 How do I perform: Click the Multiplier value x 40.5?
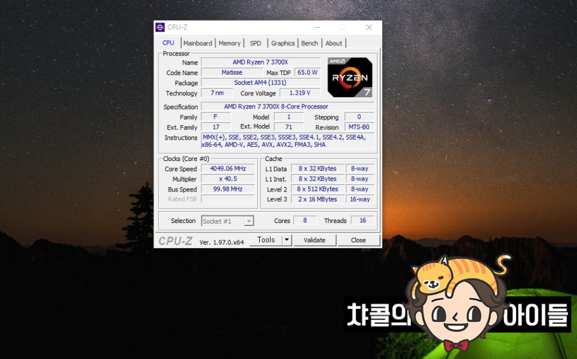click(x=228, y=179)
